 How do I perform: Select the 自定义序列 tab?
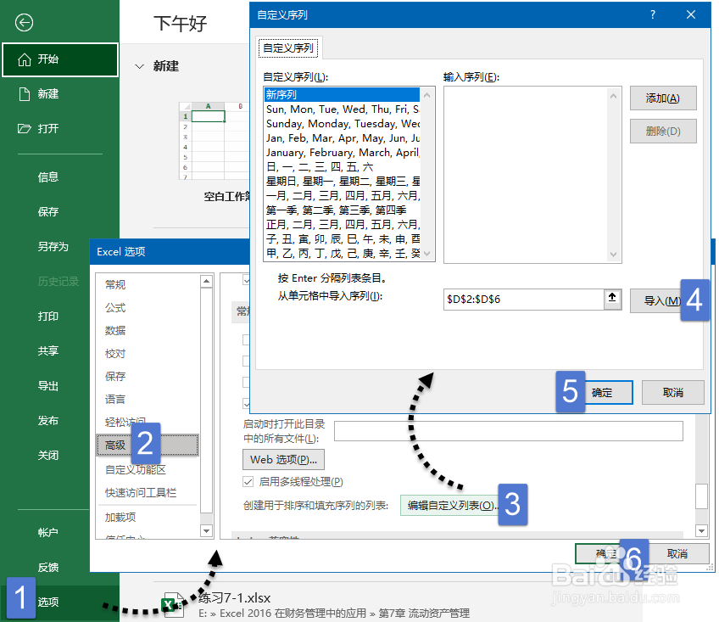(x=288, y=48)
